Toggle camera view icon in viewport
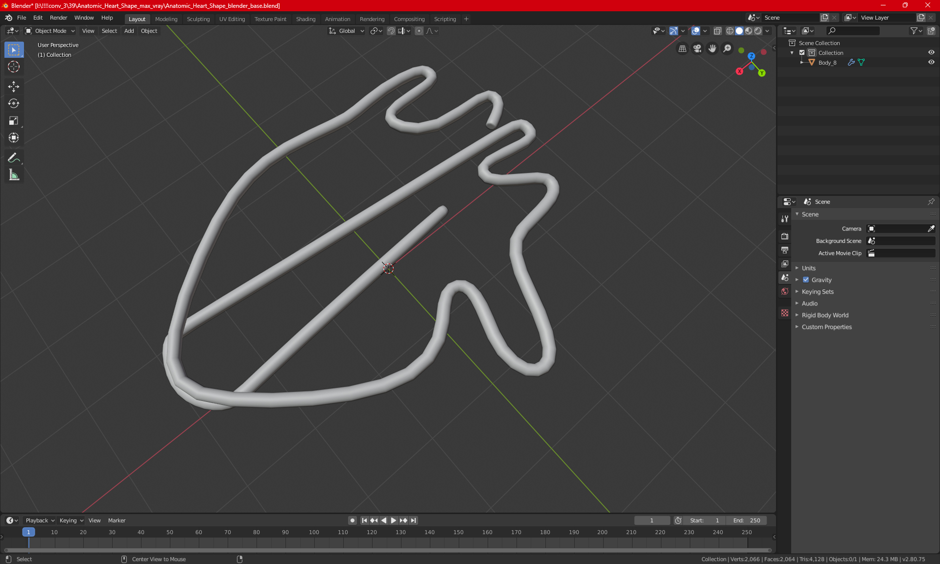Screen dimensions: 940x564 697,48
